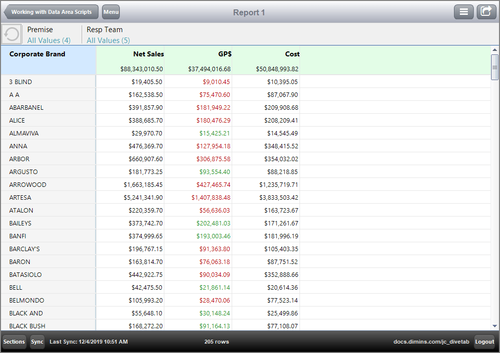Click Logout at the bottom right
This screenshot has height=353, width=500.
pos(484,342)
